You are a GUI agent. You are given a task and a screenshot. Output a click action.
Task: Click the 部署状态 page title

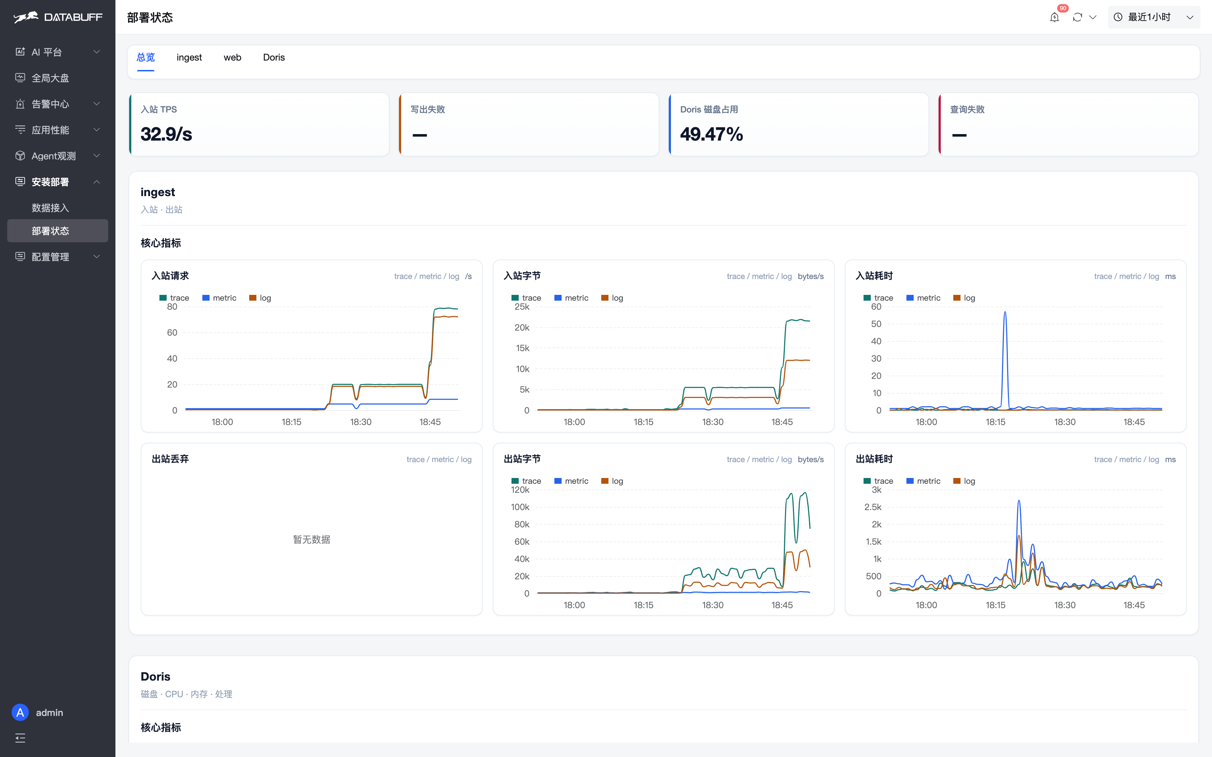click(150, 18)
